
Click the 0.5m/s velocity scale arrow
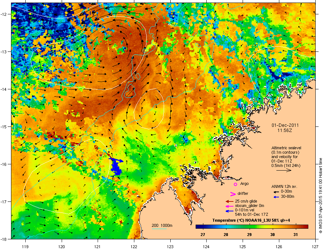pos(284,170)
